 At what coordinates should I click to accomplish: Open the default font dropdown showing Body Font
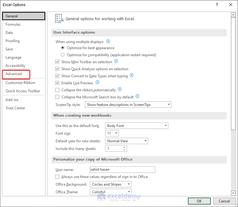pos(137,126)
